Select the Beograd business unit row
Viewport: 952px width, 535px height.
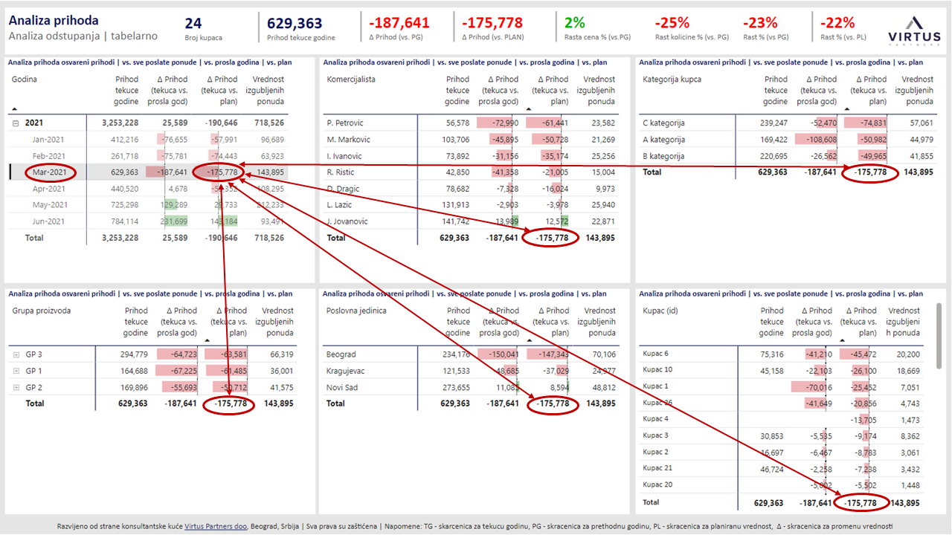pyautogui.click(x=341, y=355)
